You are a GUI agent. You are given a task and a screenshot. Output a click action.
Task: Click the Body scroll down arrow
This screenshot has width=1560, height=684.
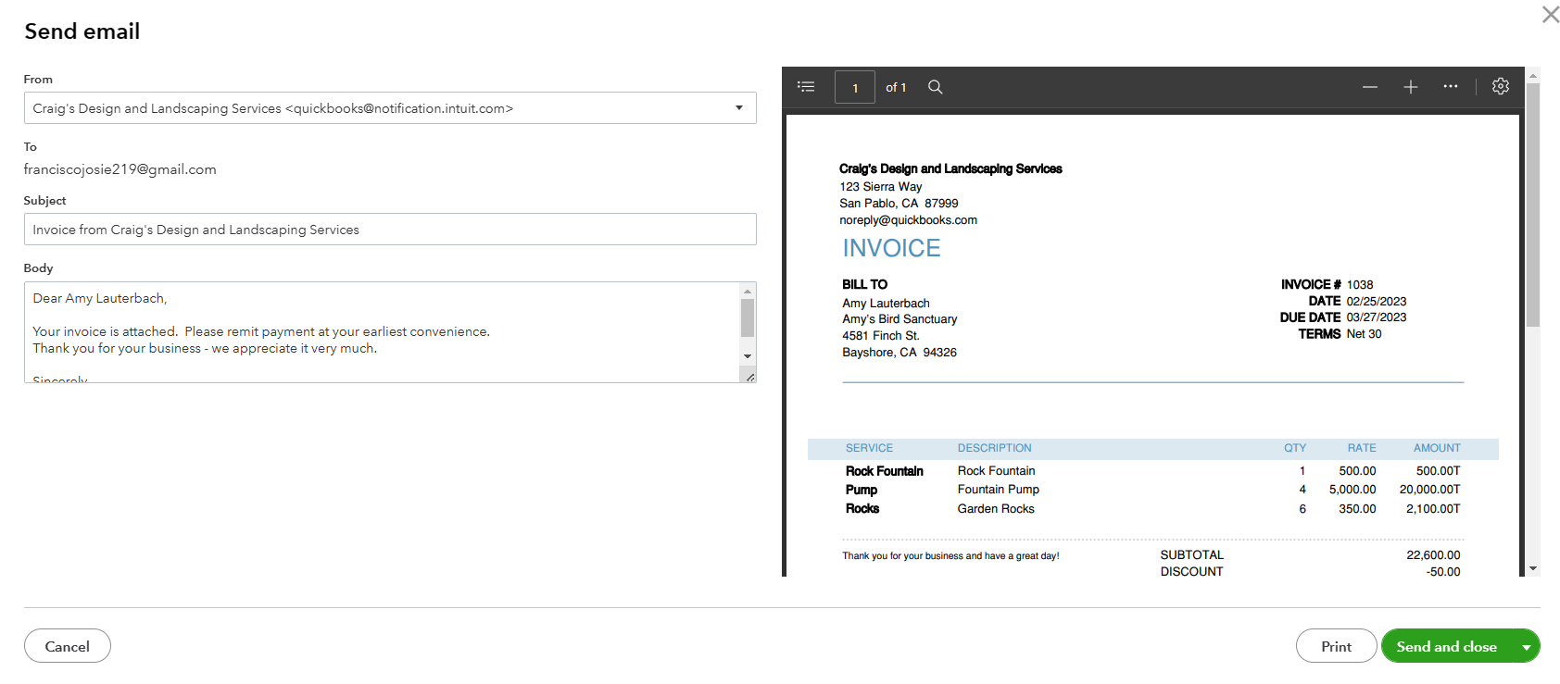(748, 356)
